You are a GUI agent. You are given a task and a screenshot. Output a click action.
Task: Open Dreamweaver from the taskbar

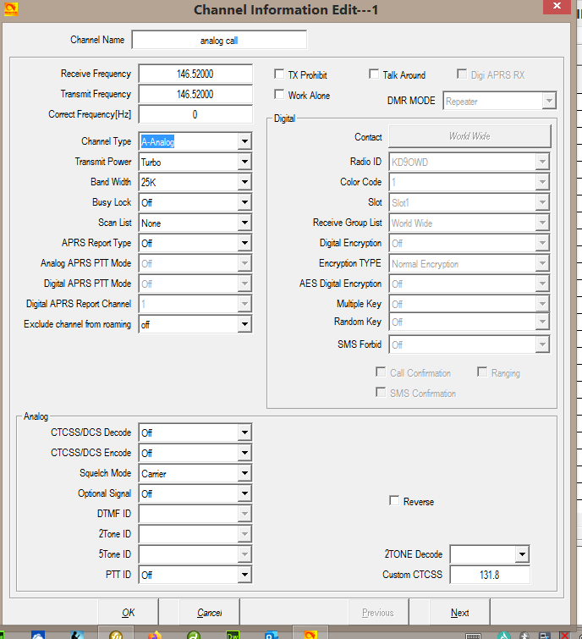pos(233,635)
